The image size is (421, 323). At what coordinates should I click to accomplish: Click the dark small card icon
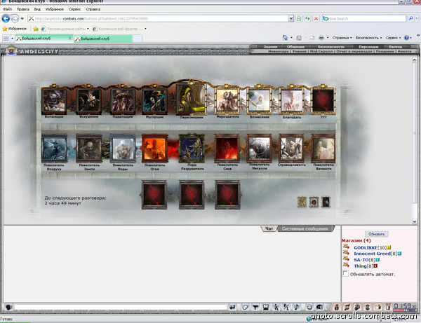[x=326, y=202]
